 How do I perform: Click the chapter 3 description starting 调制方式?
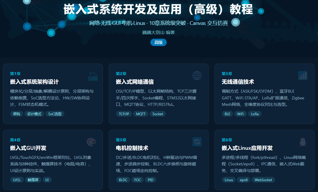tap(263, 98)
